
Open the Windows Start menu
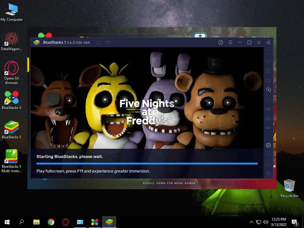coord(7,222)
